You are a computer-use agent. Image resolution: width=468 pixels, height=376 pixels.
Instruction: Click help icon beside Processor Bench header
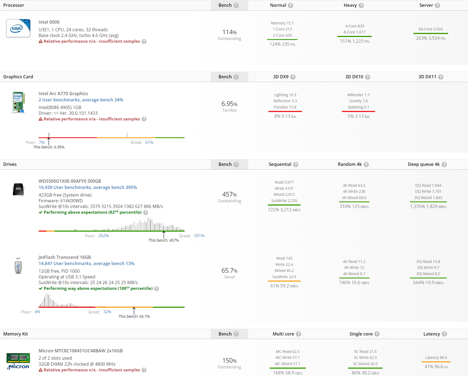pos(236,5)
